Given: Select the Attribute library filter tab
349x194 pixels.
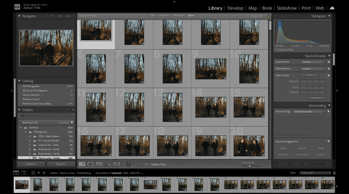Looking at the screenshot, I should tap(164, 16).
